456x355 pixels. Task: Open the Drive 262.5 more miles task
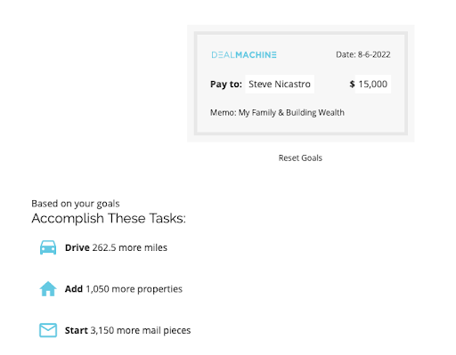103,247
